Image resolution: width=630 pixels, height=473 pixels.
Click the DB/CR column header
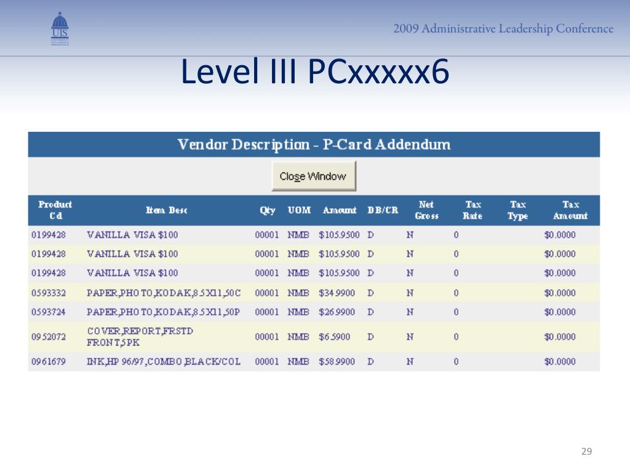tap(383, 210)
